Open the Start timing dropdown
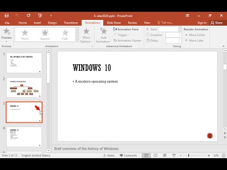The image size is (227, 170). pyautogui.click(x=180, y=29)
